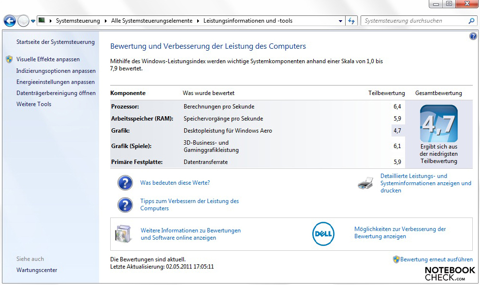The width and height of the screenshot is (480, 285).
Task: Minimize the window
Action: [436, 4]
